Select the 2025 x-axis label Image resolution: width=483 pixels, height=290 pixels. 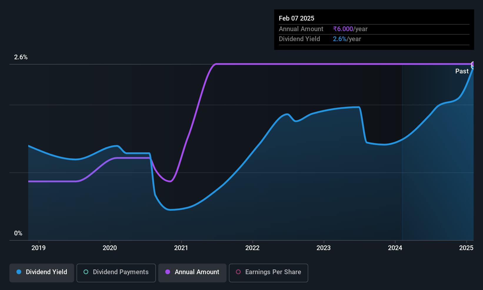click(466, 248)
